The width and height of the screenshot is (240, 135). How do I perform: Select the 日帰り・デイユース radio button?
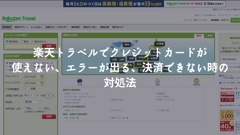pyautogui.click(x=32, y=63)
